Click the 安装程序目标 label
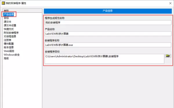Screen dimensions: 174x108 pos(52,52)
